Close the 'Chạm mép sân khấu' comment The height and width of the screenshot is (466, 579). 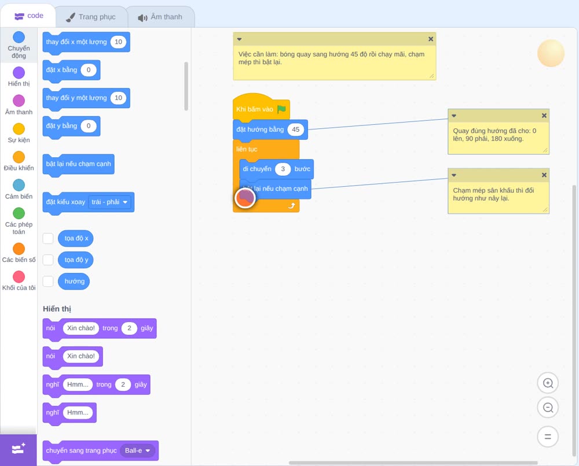coord(544,175)
